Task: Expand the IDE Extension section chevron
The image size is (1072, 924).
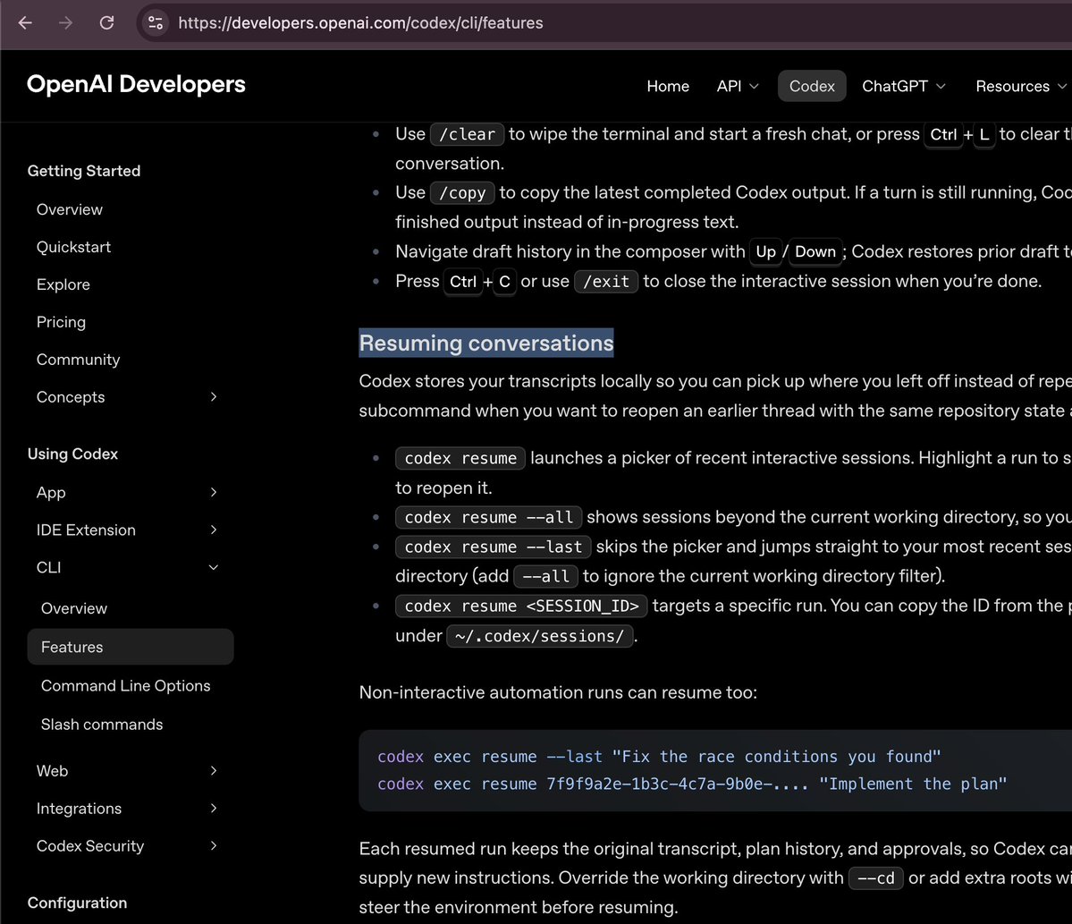Action: (214, 530)
